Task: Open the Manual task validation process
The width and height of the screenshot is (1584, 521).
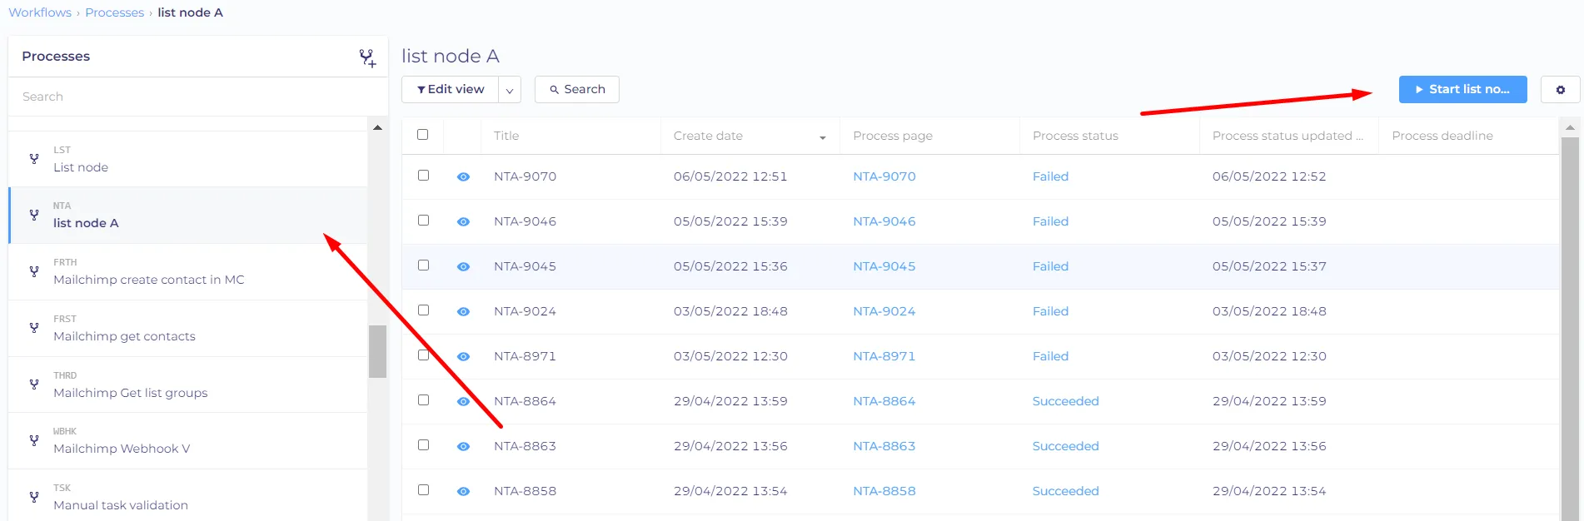Action: [188, 497]
